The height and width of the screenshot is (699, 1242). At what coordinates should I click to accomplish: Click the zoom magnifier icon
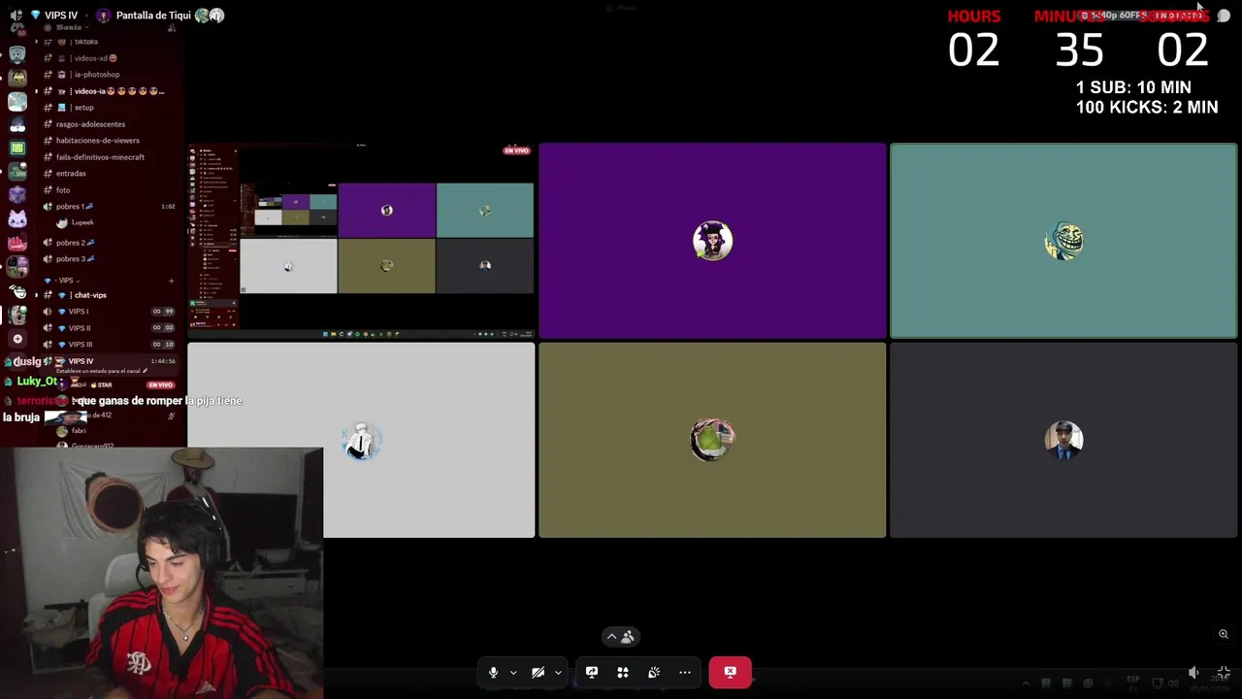(x=1224, y=634)
